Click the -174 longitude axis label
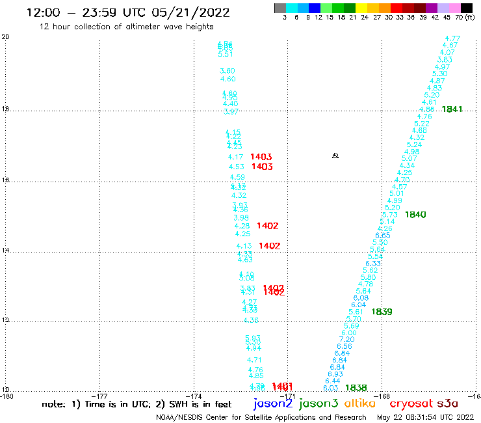The height and width of the screenshot is (423, 481). click(194, 396)
